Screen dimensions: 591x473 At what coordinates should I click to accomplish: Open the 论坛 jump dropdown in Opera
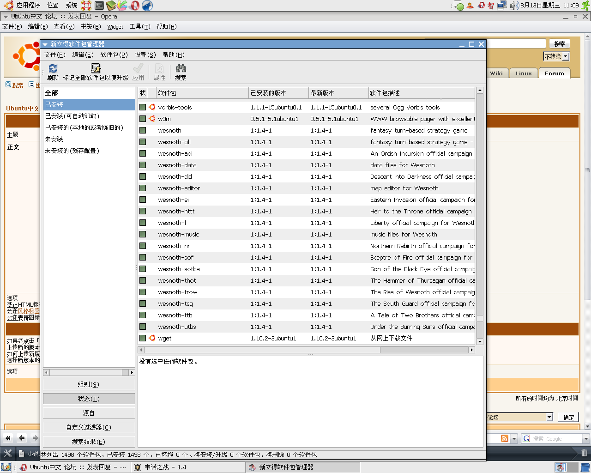point(519,417)
